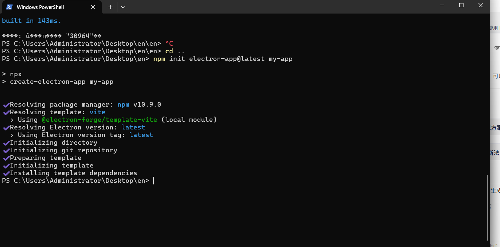This screenshot has height=247, width=500.
Task: Click the terminal vertical scrollbar thumb
Action: (x=487, y=208)
